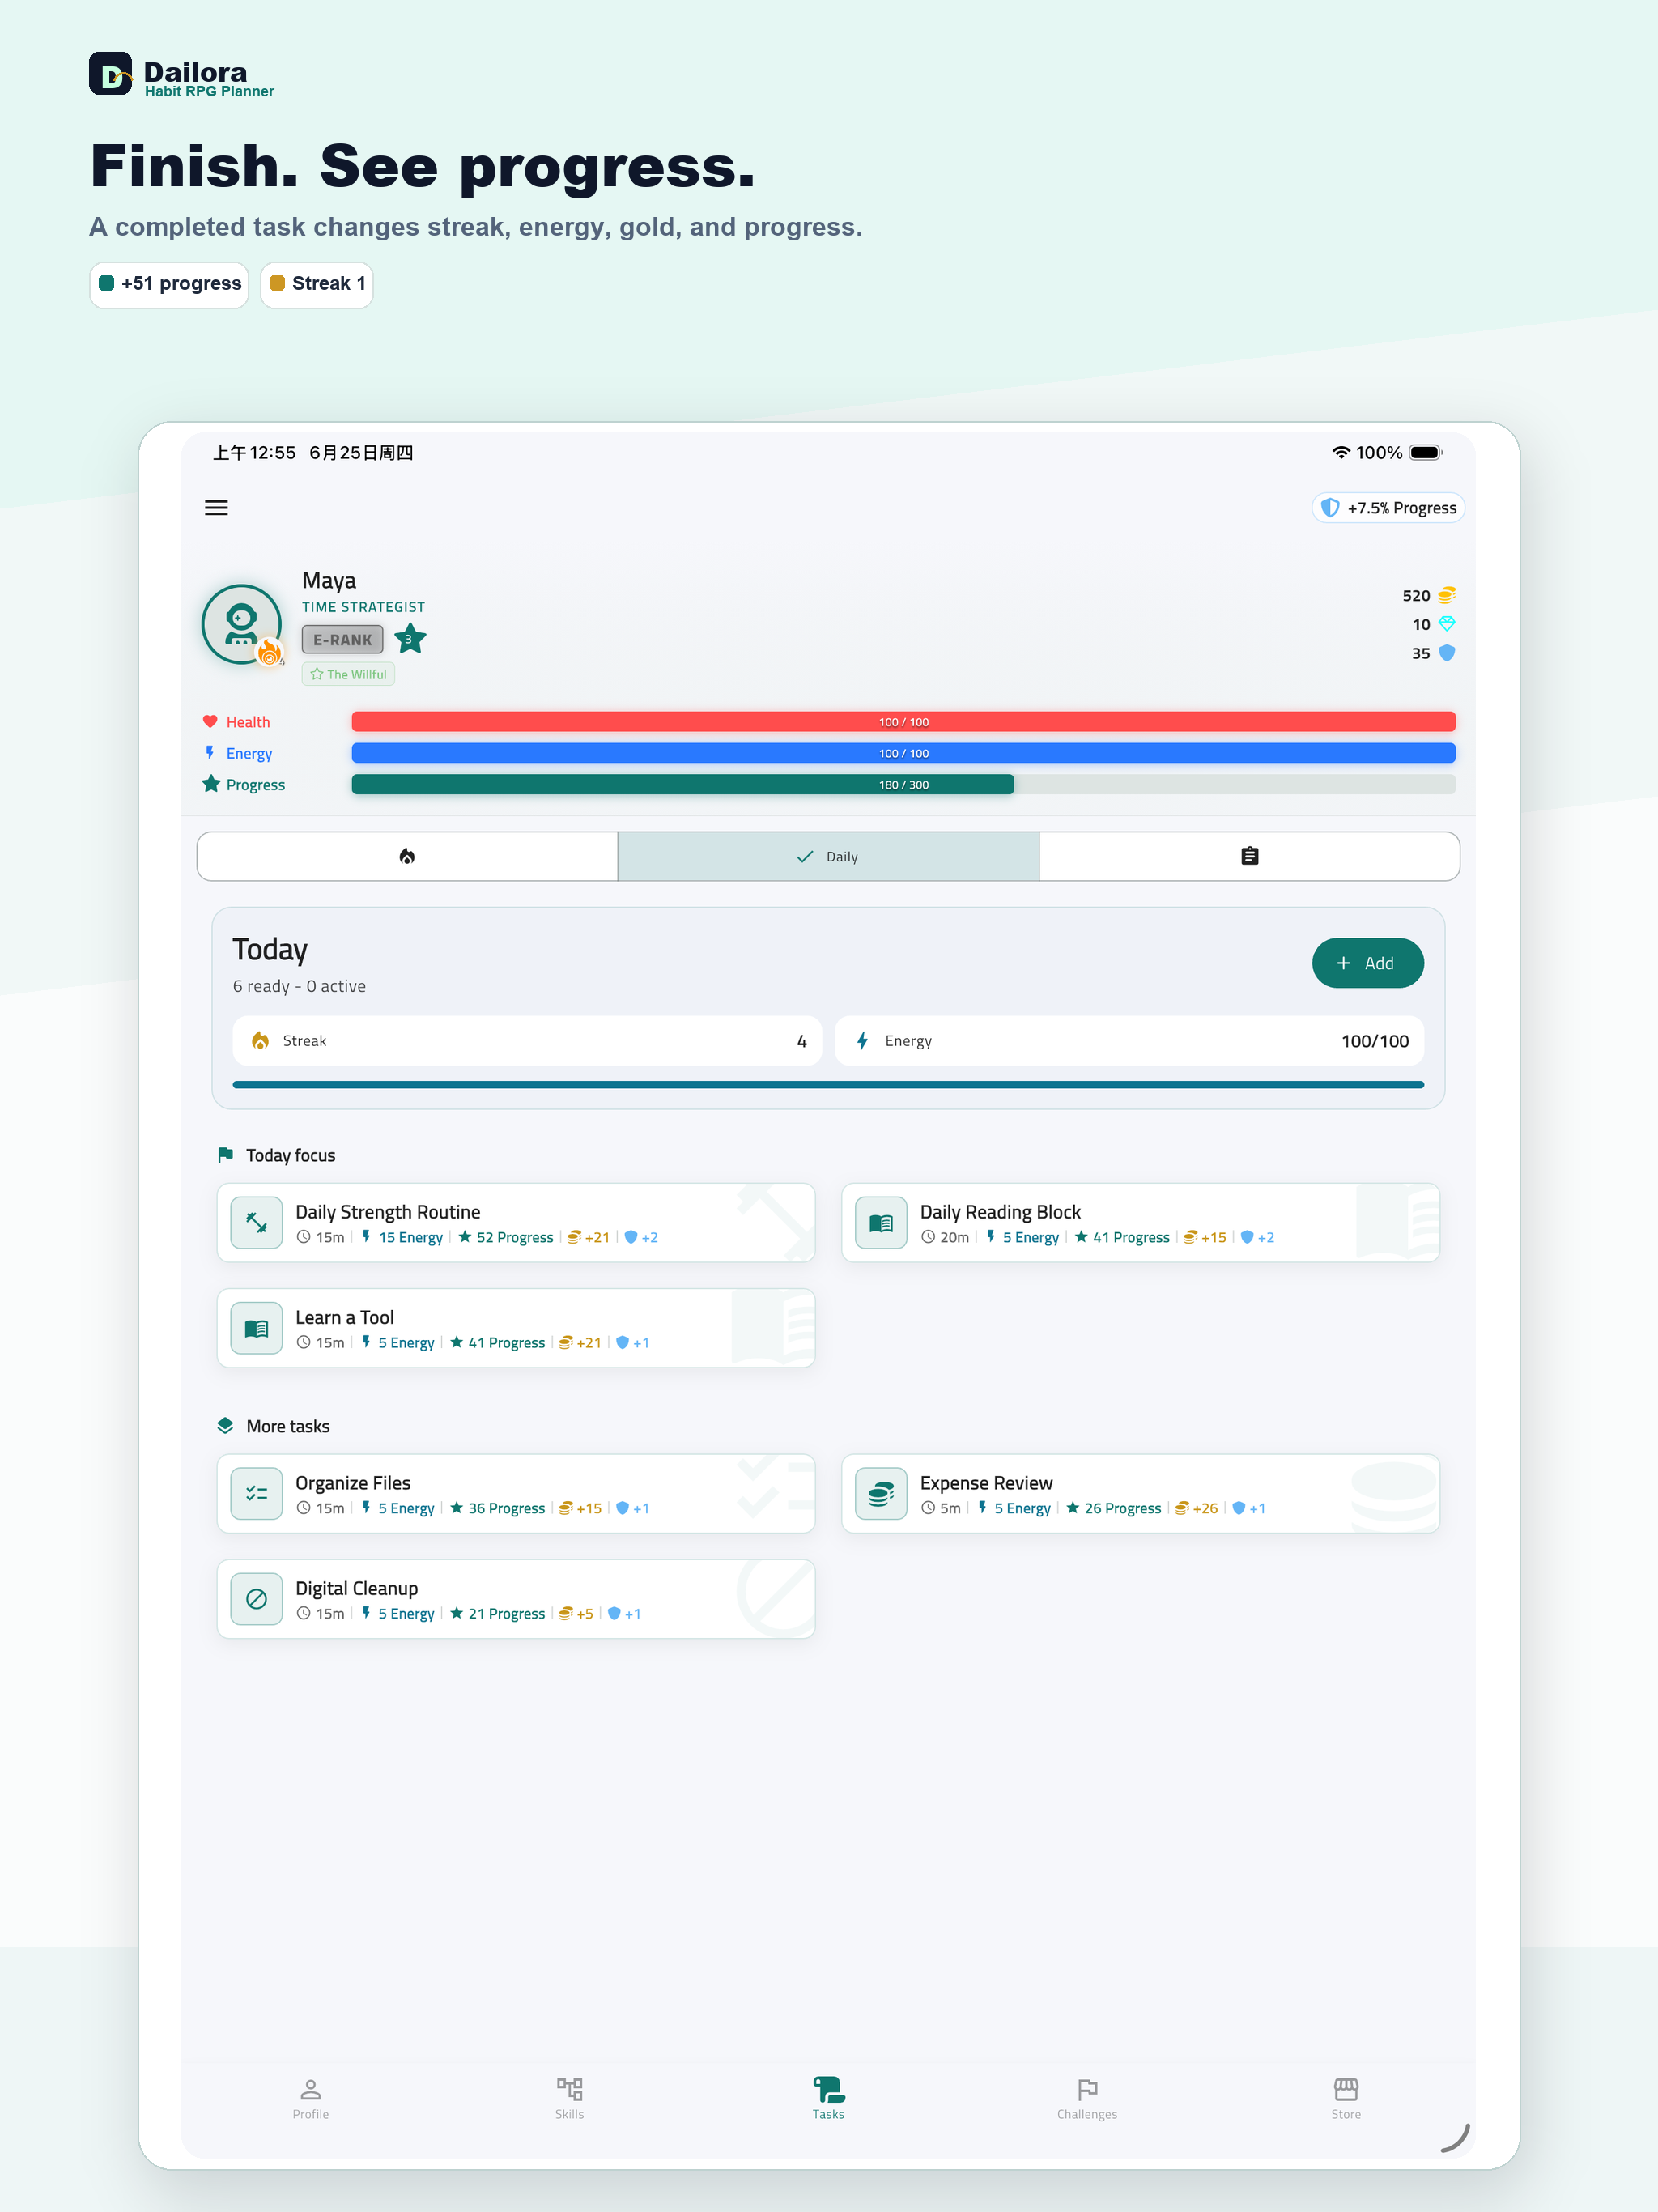Tap the gold coins icon beside 520
The width and height of the screenshot is (1658, 2212).
point(1446,595)
